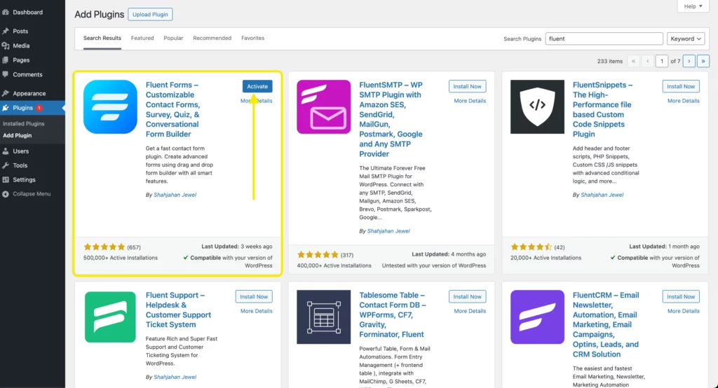Screen dimensions: 718x388
Task: Collapse the WordPress admin menu
Action: click(32, 194)
